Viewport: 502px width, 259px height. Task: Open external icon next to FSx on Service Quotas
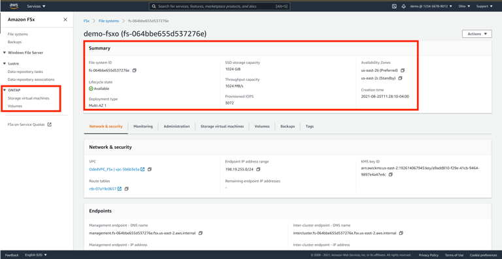pyautogui.click(x=49, y=125)
